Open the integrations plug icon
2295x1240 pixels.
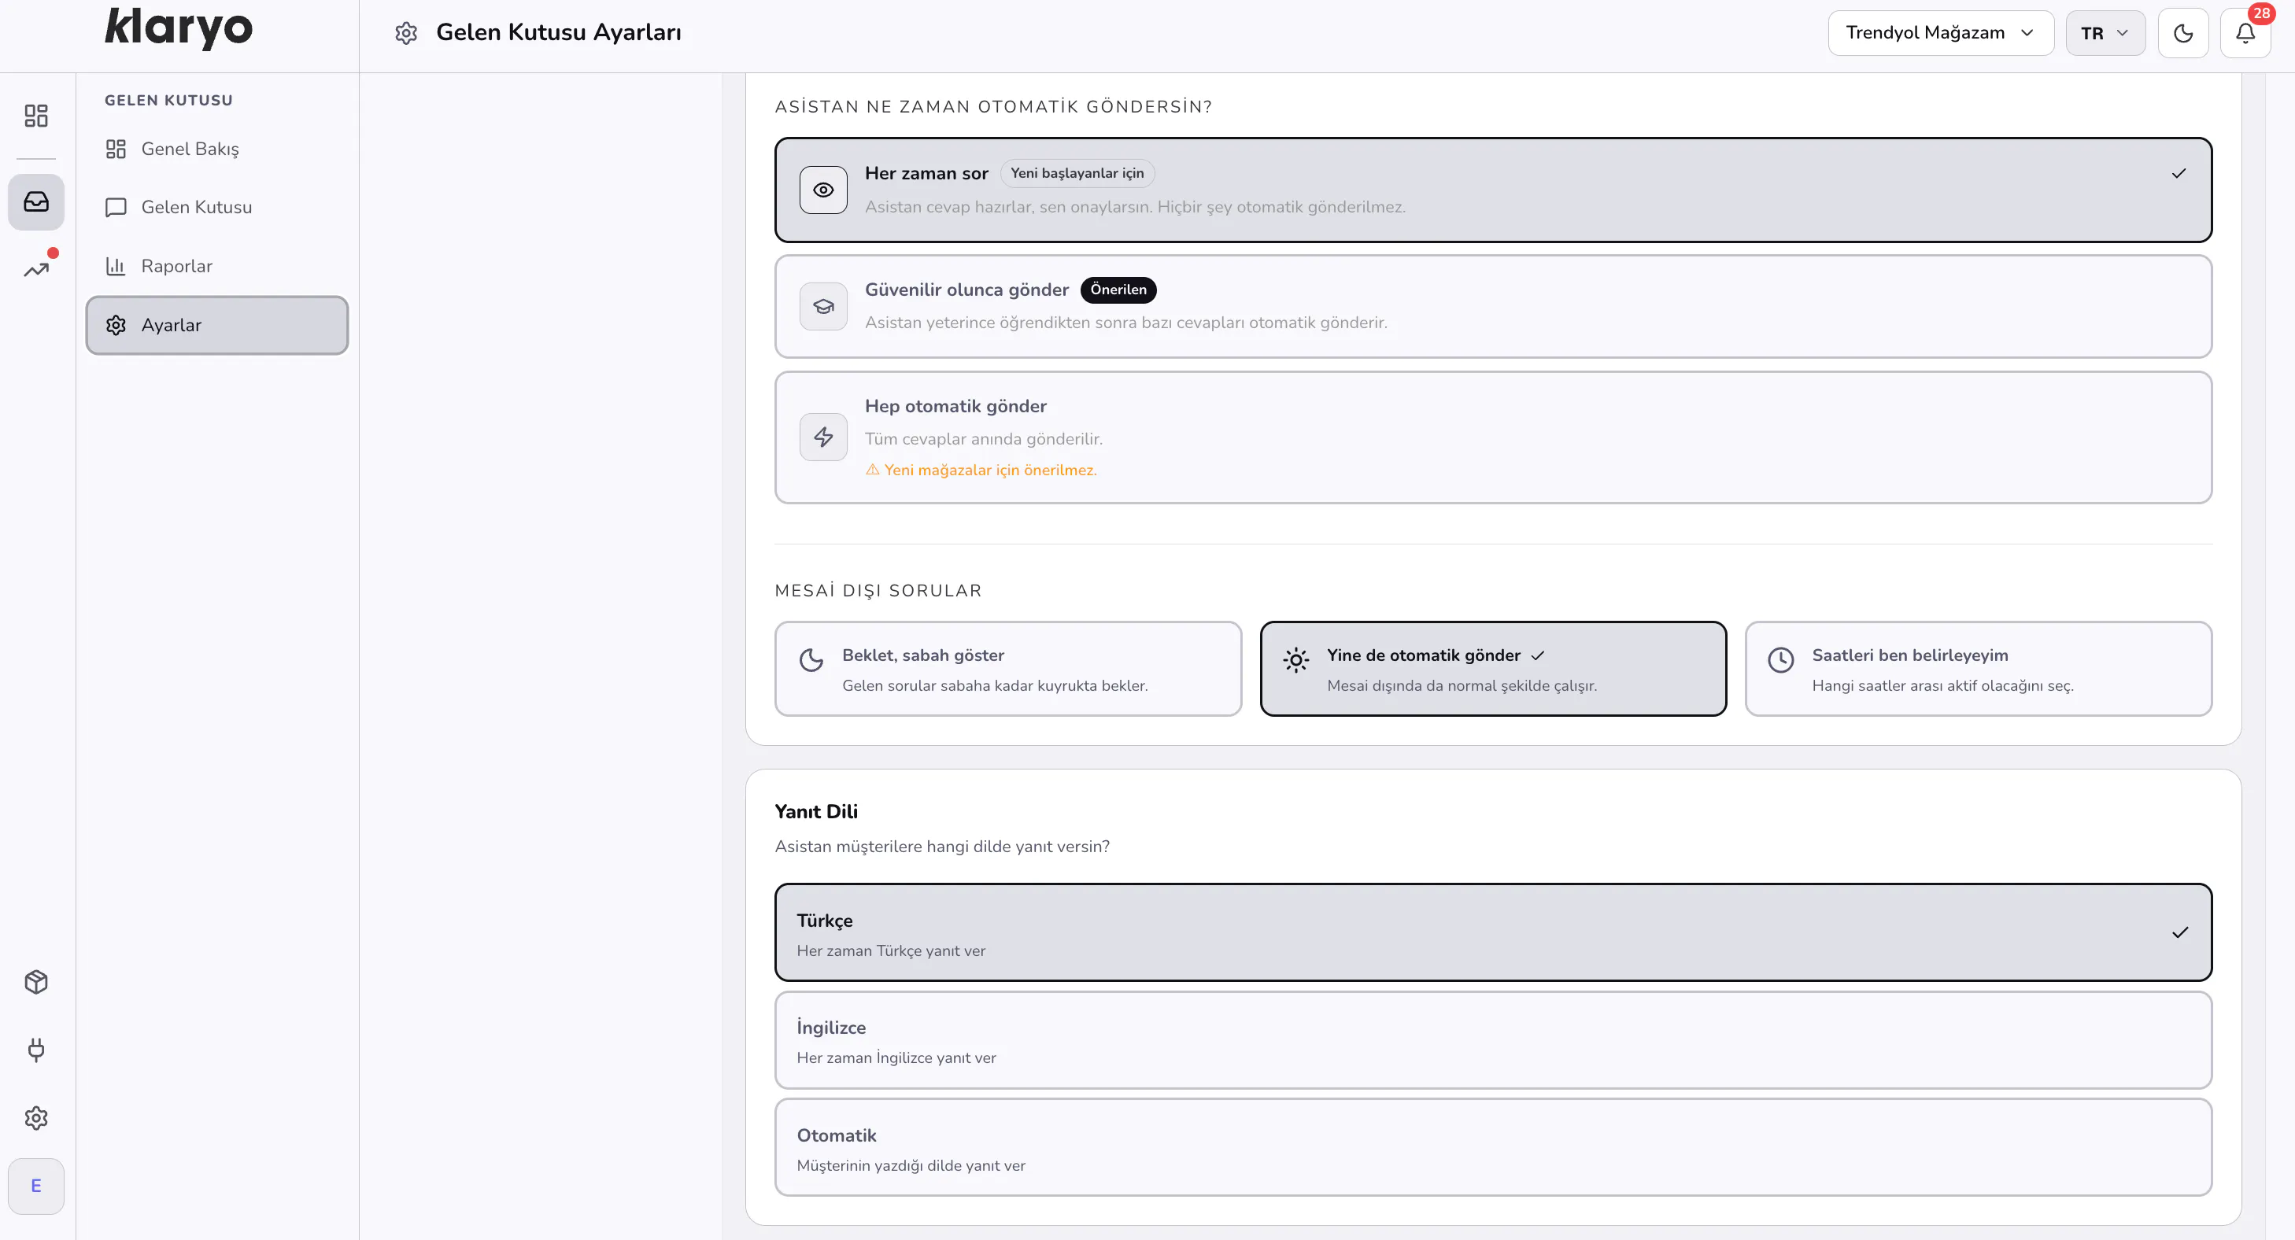35,1050
